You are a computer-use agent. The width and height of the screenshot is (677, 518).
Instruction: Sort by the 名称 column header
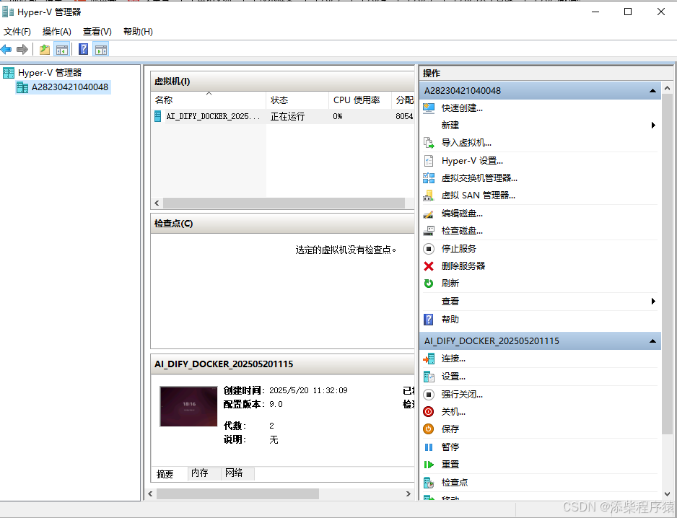click(208, 100)
